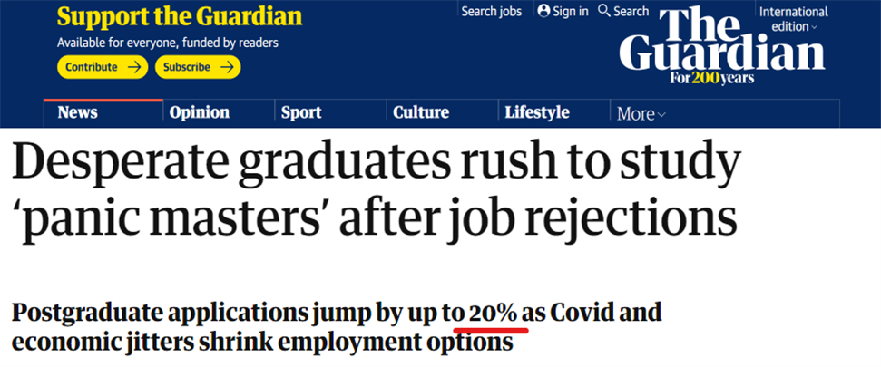The width and height of the screenshot is (881, 367).
Task: Click the profile icon beside Sign in
Action: coord(544,11)
